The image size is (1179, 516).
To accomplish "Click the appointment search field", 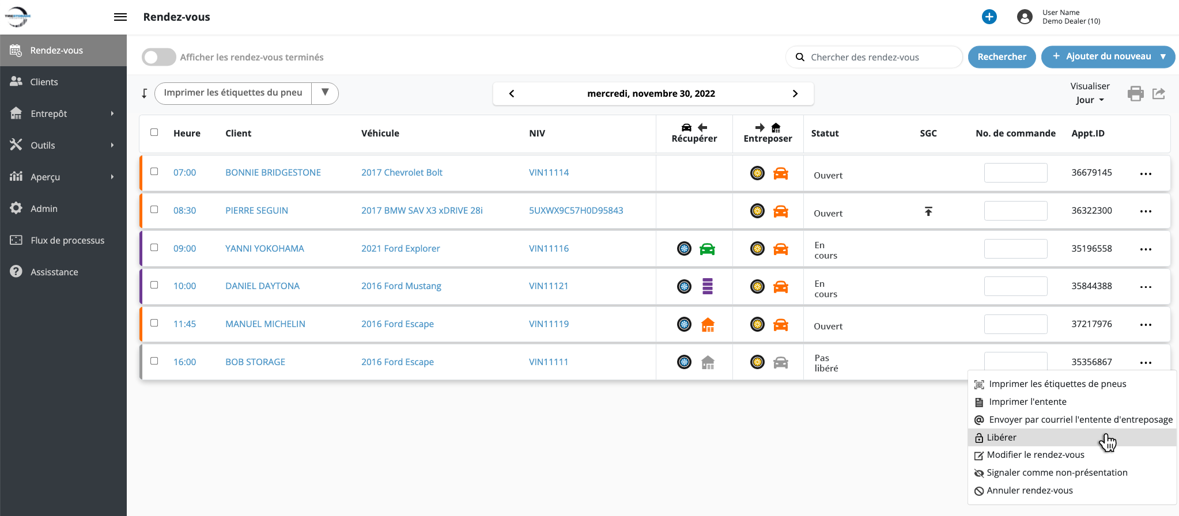I will click(874, 57).
